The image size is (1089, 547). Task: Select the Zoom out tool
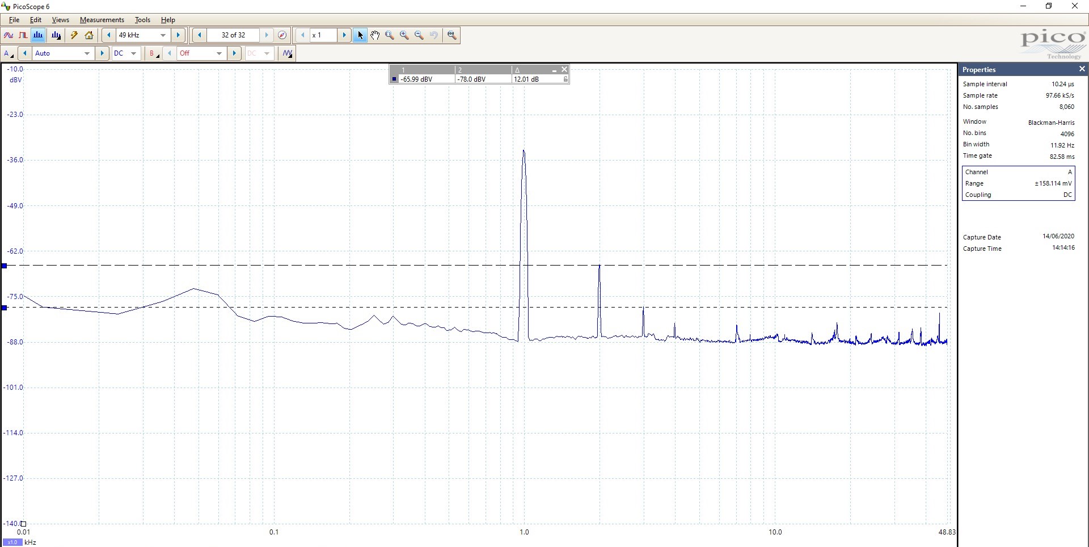pos(419,35)
